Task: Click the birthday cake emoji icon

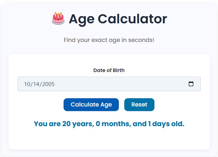Action: tap(58, 18)
